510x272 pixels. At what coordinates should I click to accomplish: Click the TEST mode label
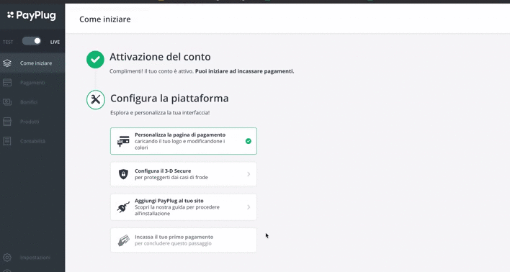[8, 42]
